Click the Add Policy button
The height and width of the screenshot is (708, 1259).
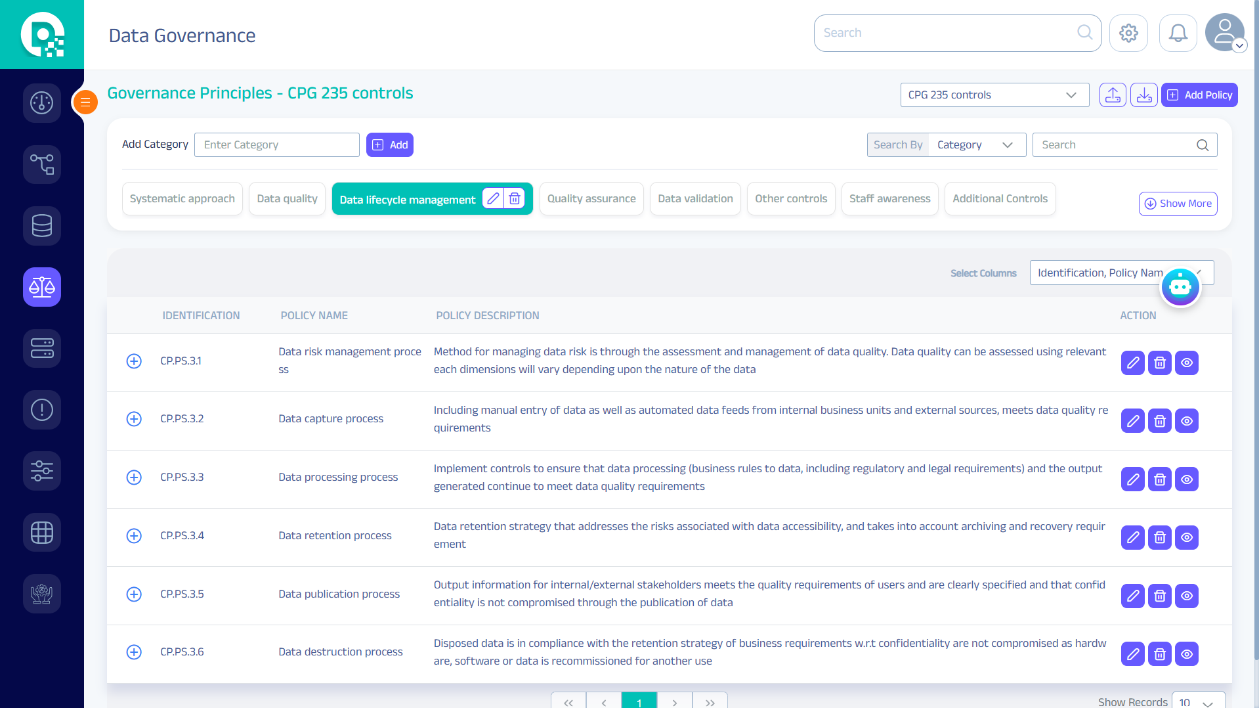click(1199, 95)
